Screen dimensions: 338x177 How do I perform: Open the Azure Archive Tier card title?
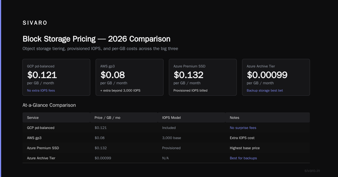[x=261, y=66]
